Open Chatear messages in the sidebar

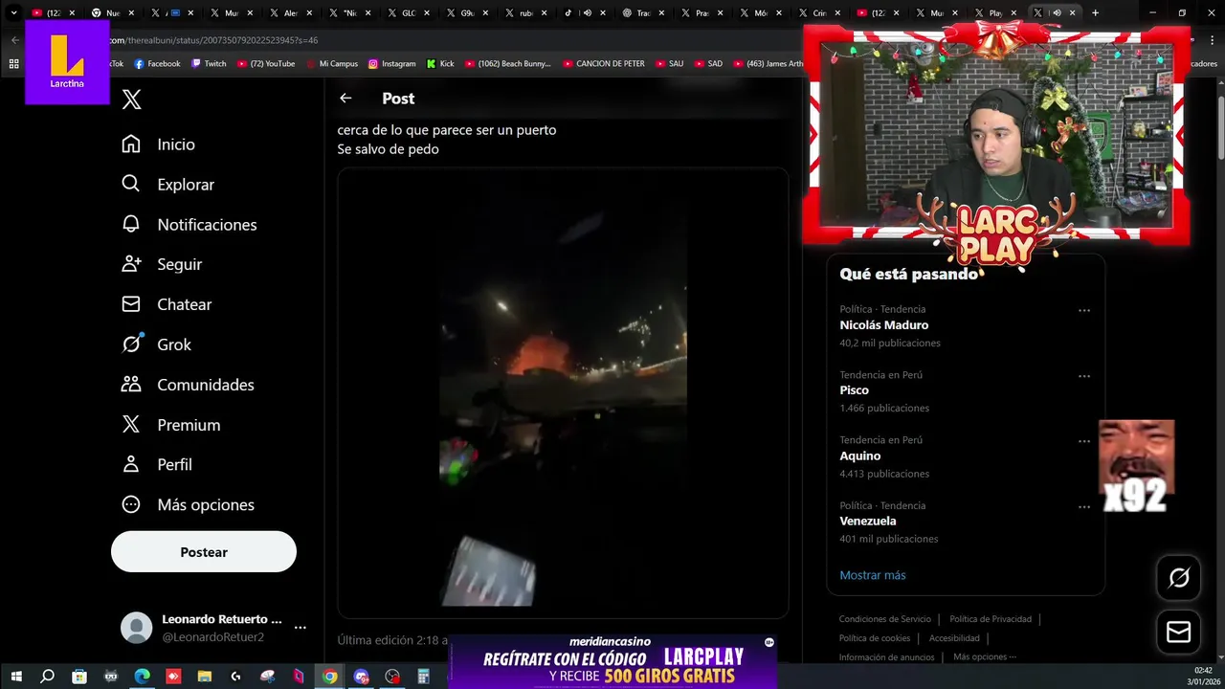click(166, 304)
